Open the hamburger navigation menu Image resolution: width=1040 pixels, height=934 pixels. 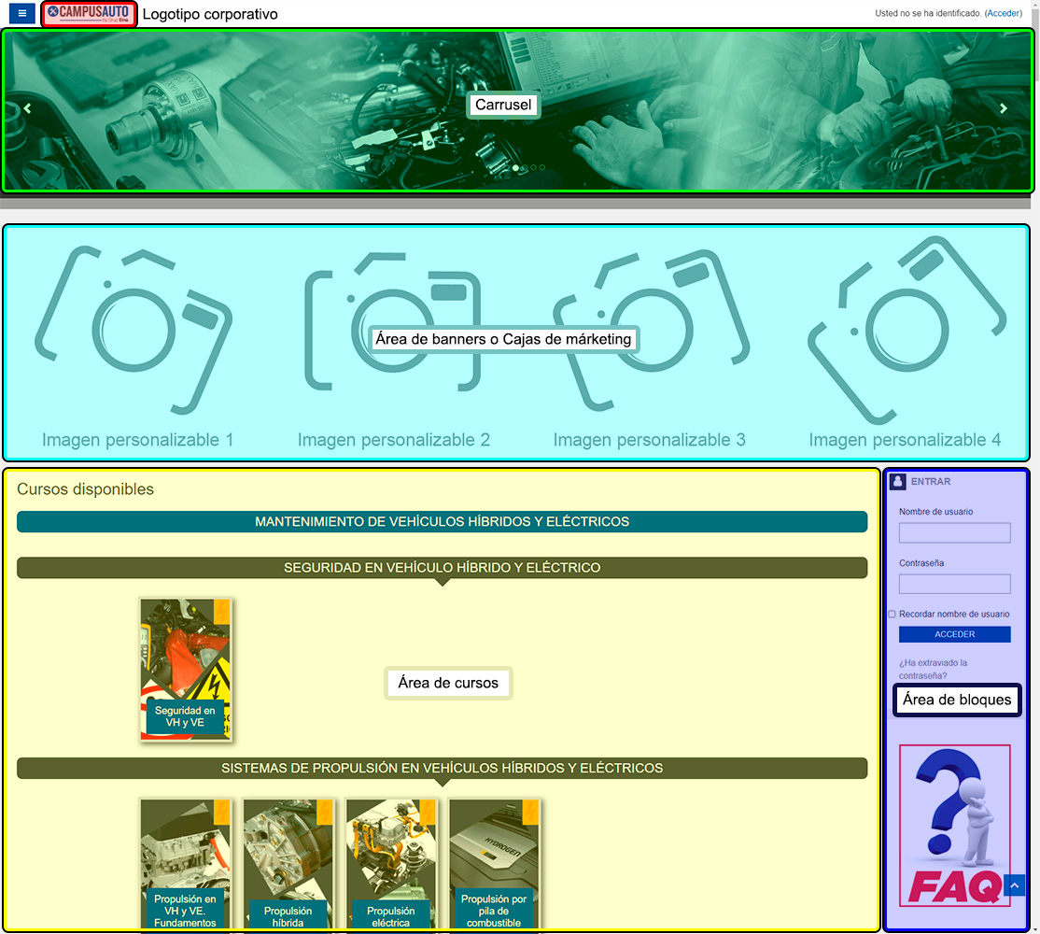[x=22, y=14]
